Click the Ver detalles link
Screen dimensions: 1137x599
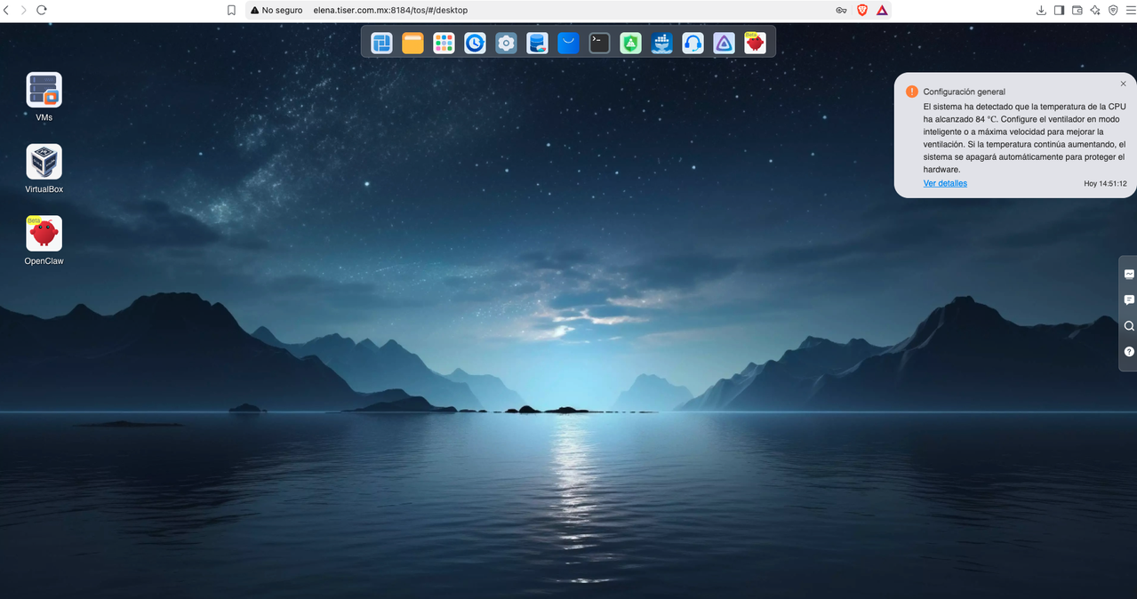click(945, 183)
